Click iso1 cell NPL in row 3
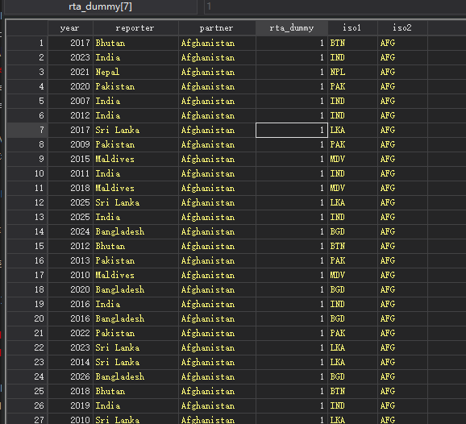The width and height of the screenshot is (466, 424). (352, 73)
